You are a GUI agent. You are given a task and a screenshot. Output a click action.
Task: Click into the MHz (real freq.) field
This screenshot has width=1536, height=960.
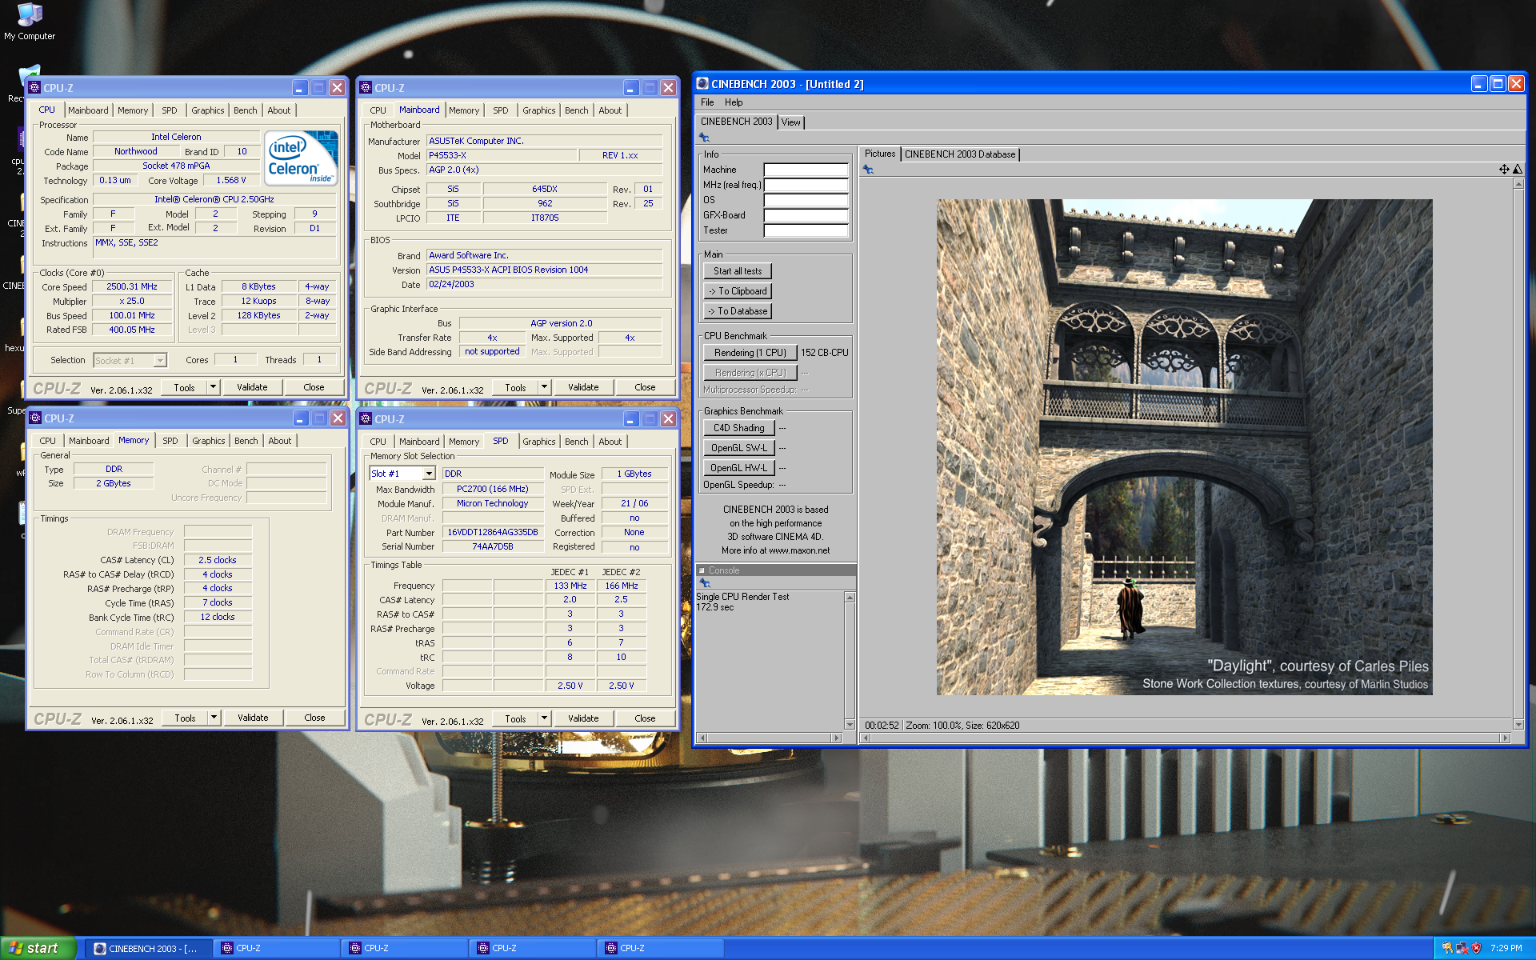(806, 185)
